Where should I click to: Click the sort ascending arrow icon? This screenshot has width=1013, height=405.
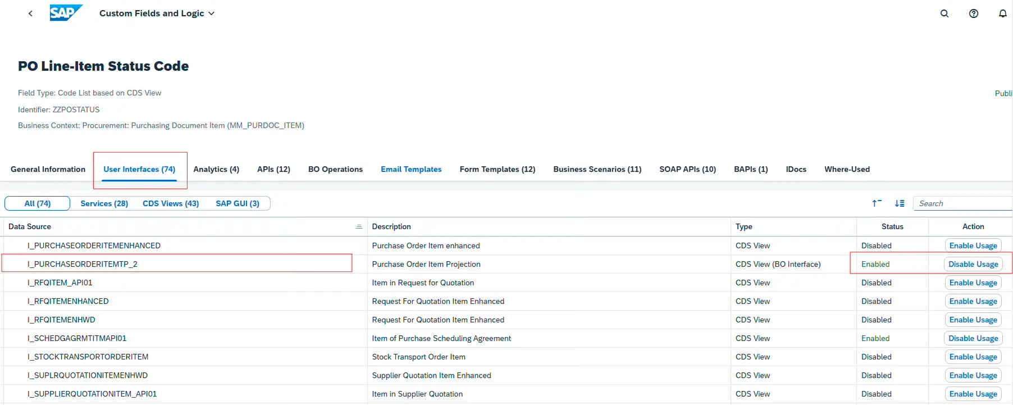coord(877,203)
